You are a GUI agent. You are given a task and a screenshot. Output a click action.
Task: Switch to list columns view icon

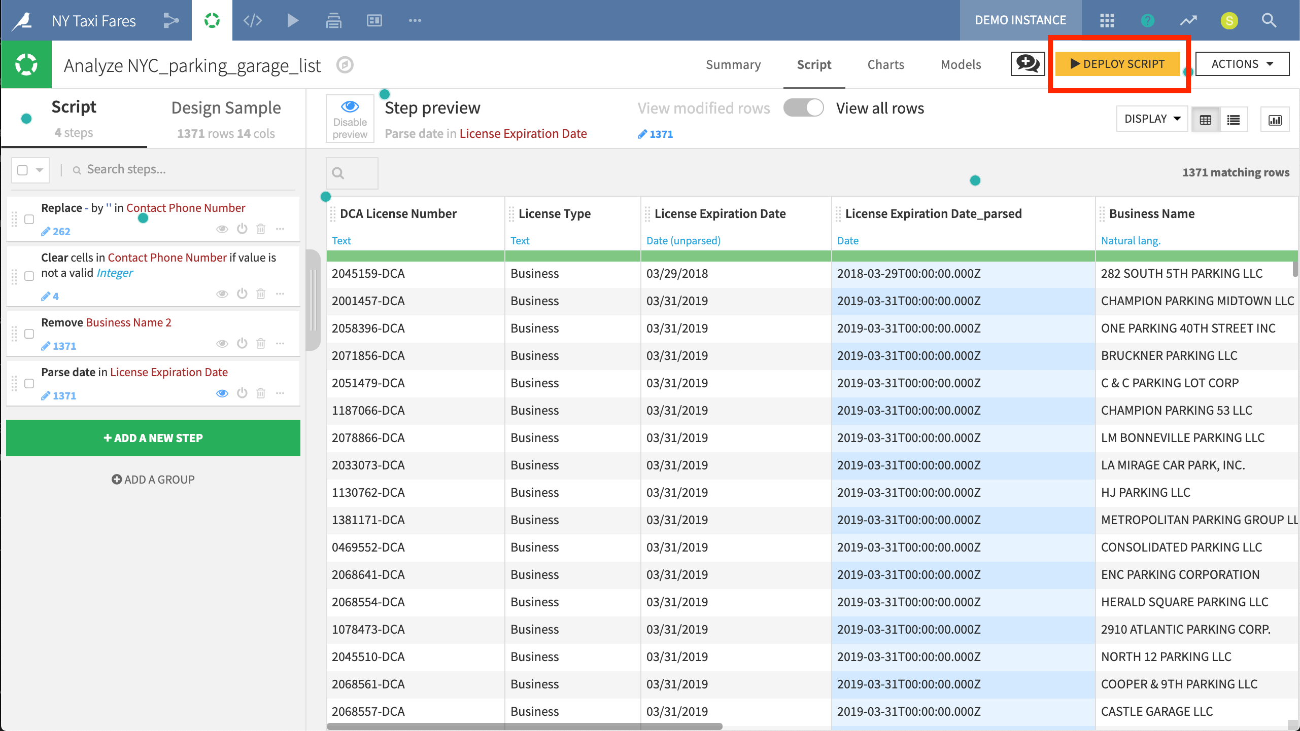tap(1234, 120)
